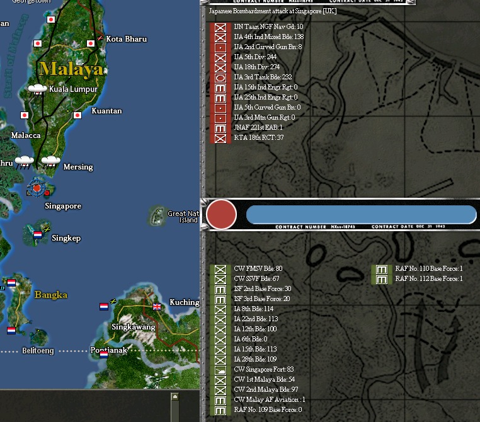
Task: Click the JNAF 221st EAB unit icon
Action: [x=220, y=128]
